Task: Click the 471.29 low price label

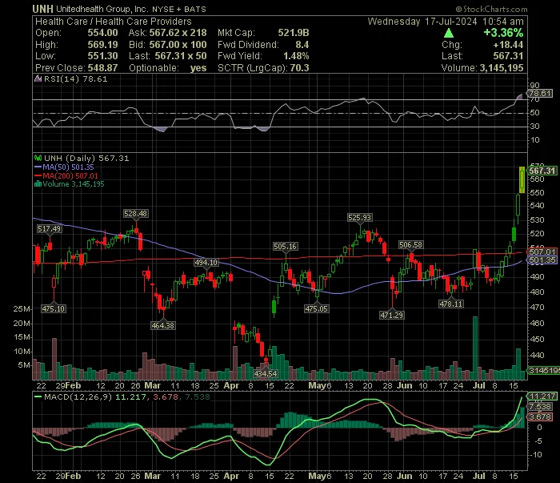Action: [392, 315]
